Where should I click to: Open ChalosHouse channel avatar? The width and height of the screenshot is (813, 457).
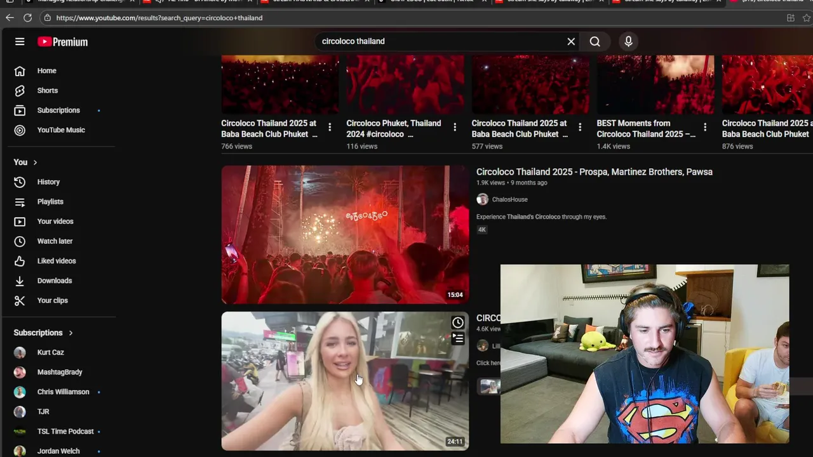click(483, 199)
